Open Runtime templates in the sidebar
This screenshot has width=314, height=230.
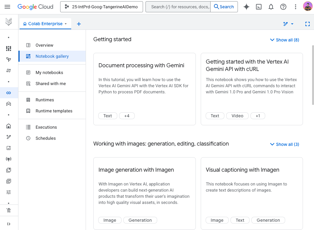click(x=52, y=111)
